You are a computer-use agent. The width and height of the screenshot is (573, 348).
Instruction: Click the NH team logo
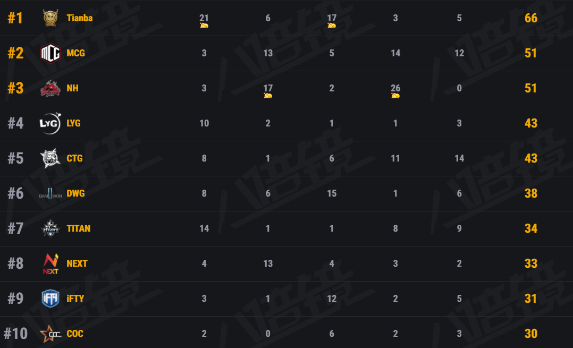pyautogui.click(x=50, y=88)
